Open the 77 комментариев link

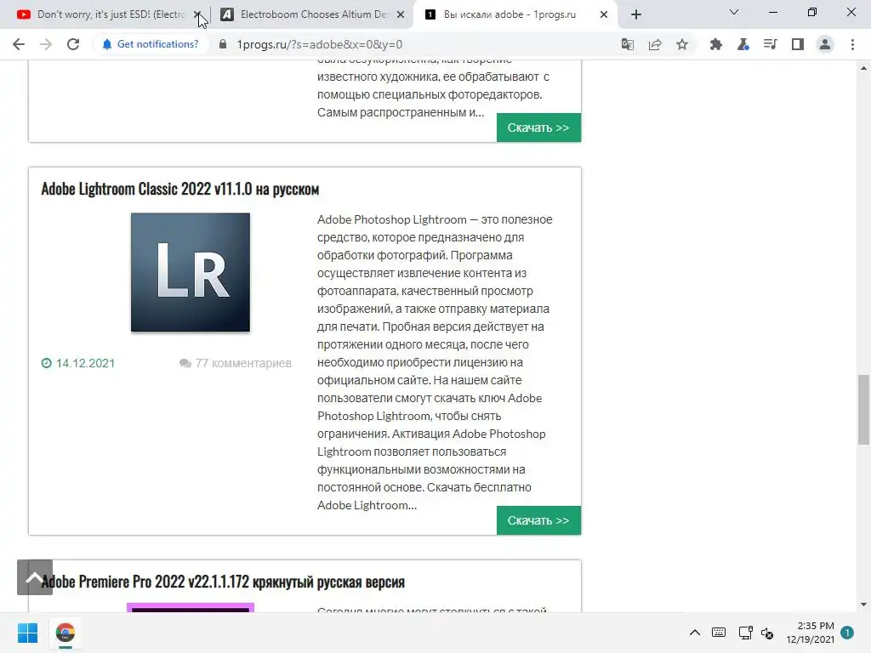243,363
